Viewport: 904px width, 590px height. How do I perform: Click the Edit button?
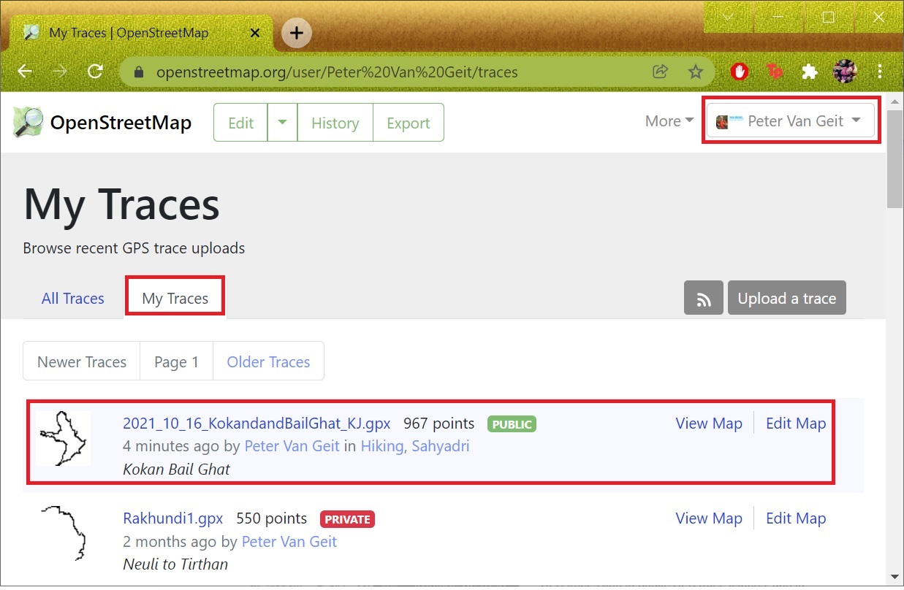pos(240,122)
